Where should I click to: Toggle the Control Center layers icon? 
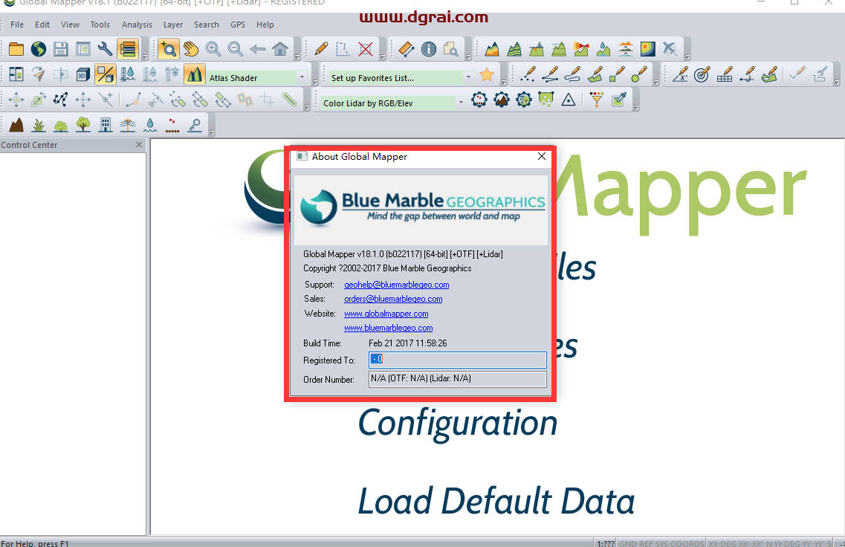[x=128, y=49]
